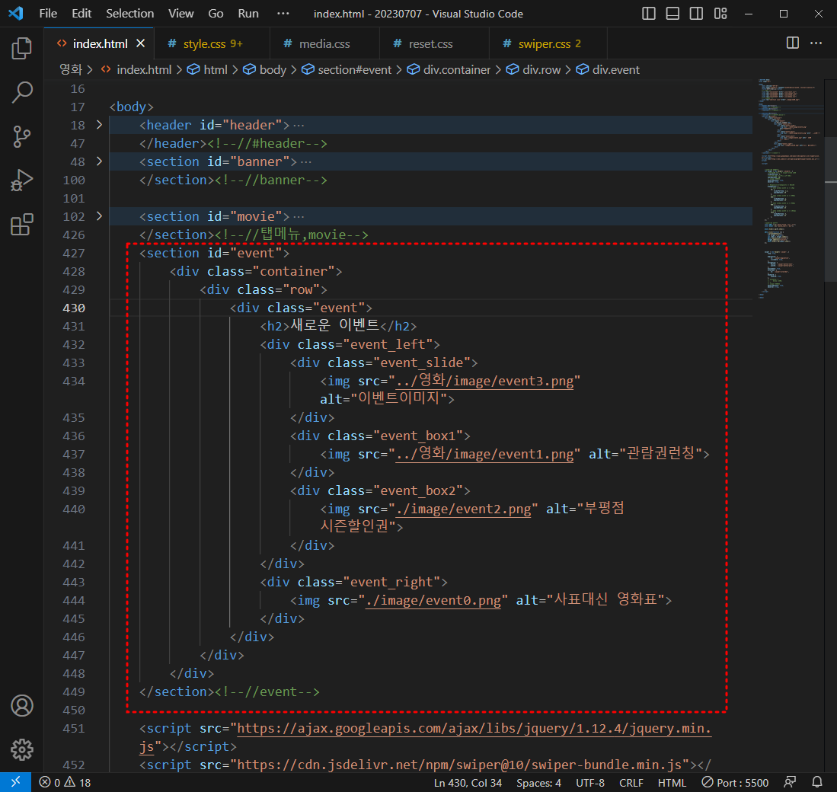Open the VS Code logo application menu
The width and height of the screenshot is (837, 792).
[15, 14]
